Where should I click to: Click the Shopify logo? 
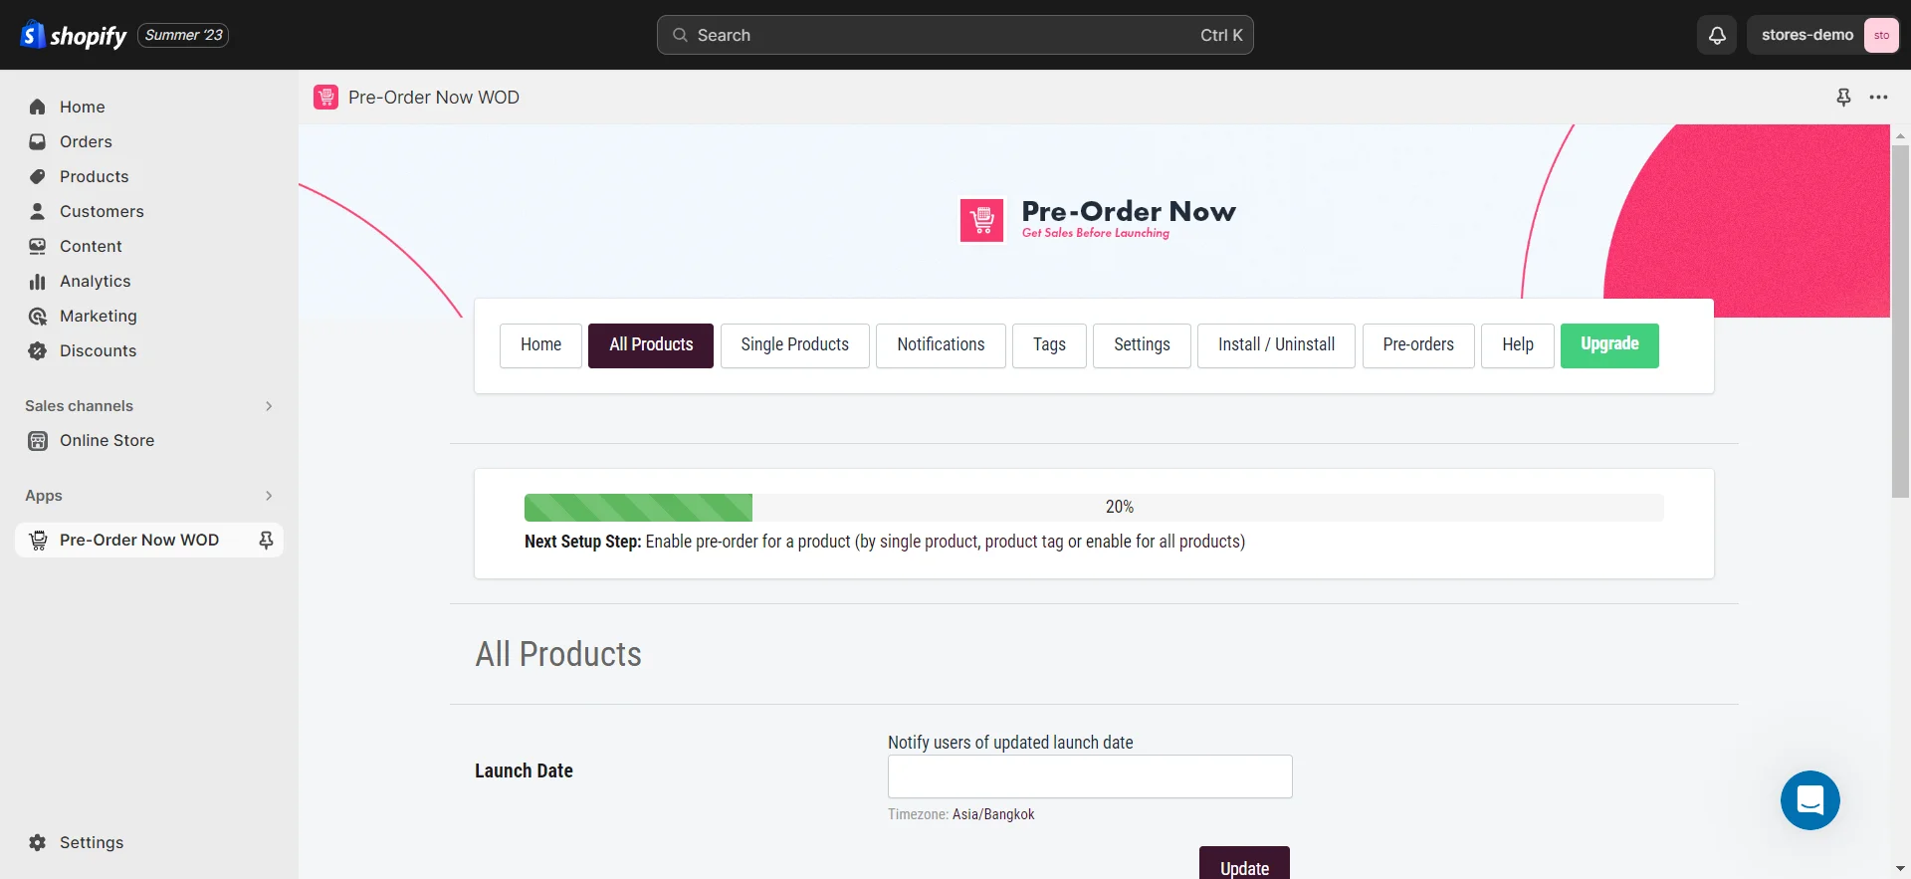[74, 35]
